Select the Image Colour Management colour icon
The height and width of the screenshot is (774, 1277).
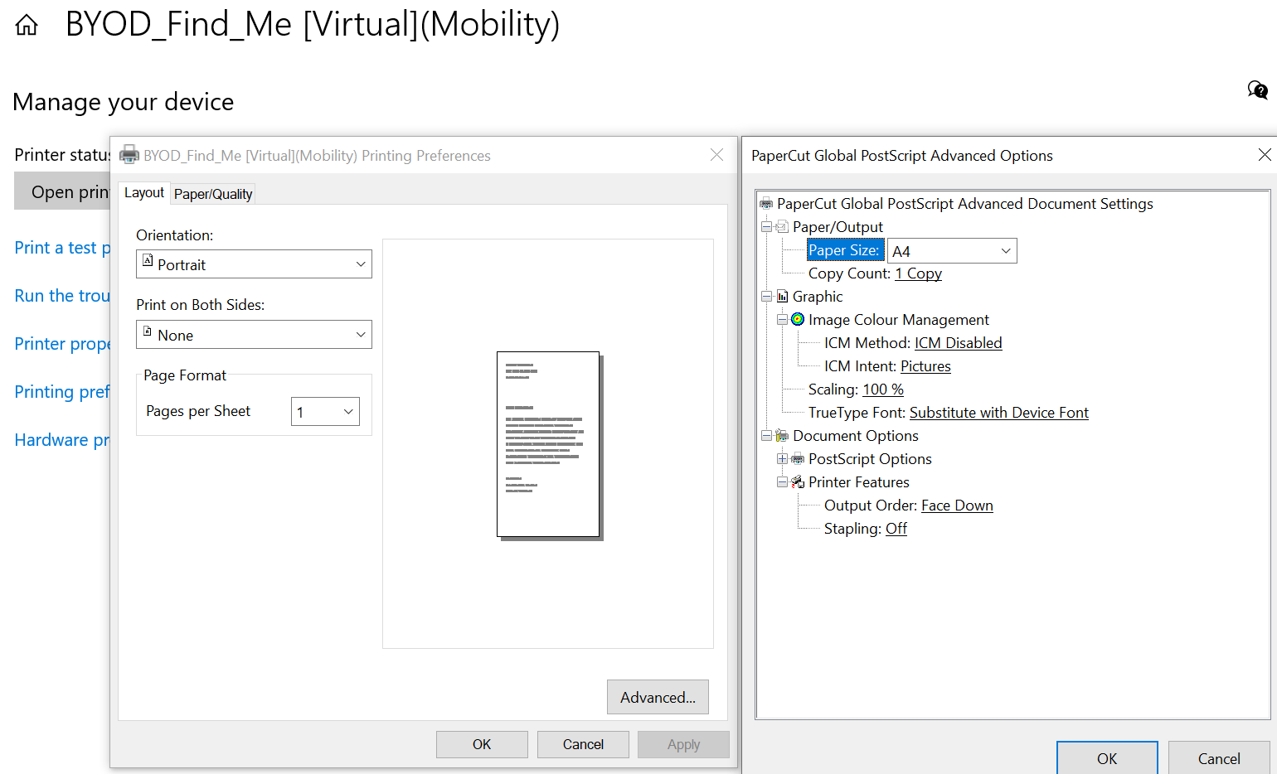[x=798, y=319]
